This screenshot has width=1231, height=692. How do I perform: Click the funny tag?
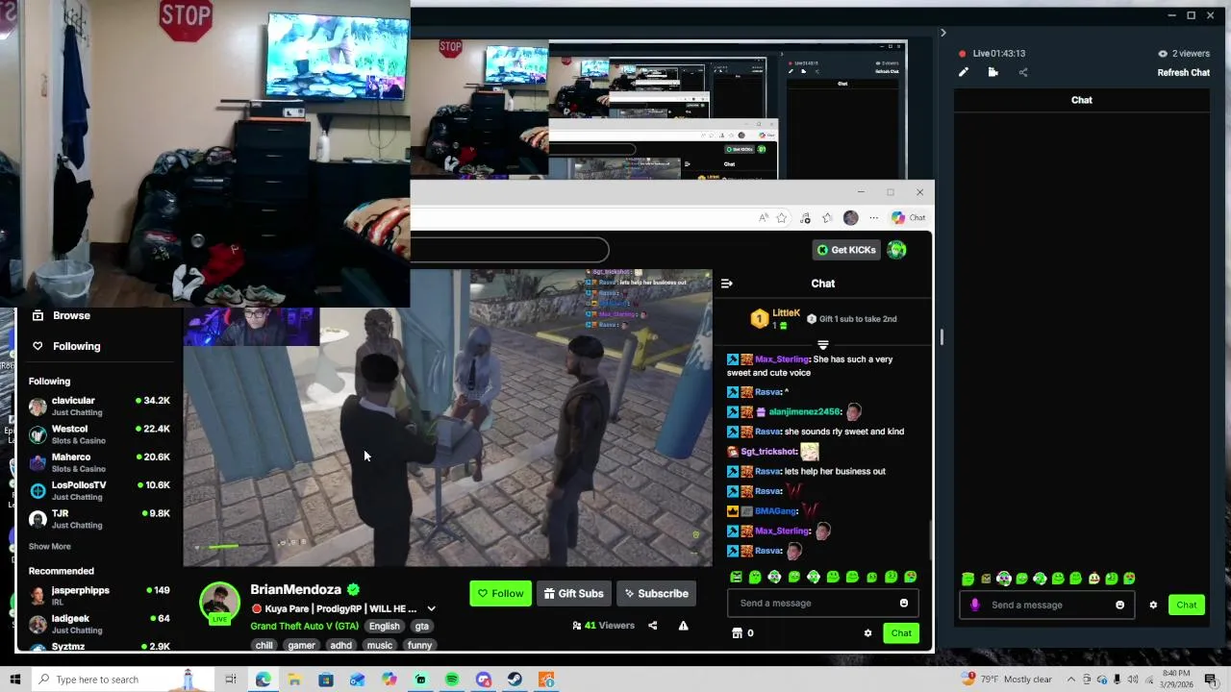point(419,645)
